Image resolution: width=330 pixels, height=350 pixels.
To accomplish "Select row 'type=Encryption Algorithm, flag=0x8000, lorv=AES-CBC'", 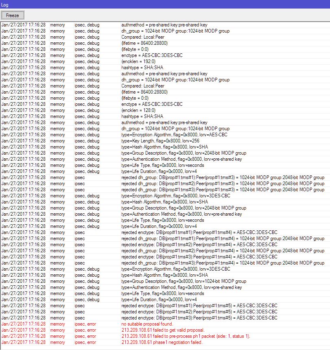I will coord(165,135).
